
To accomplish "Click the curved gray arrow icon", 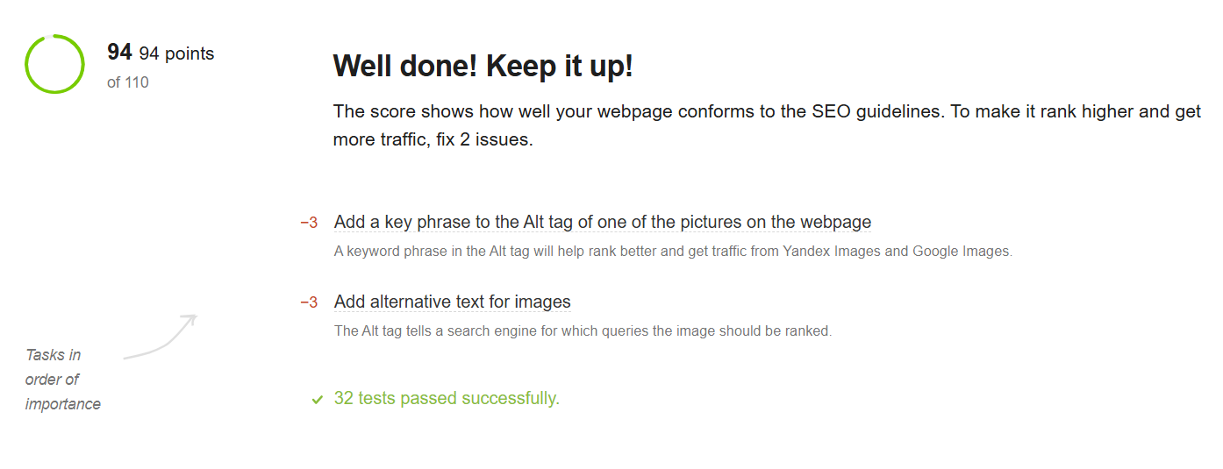I will (161, 337).
